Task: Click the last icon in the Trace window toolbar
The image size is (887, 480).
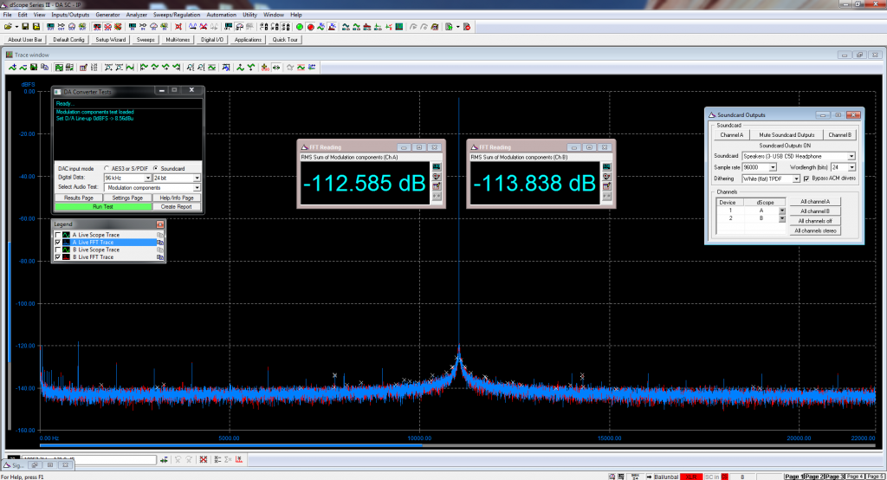Action: (x=312, y=68)
